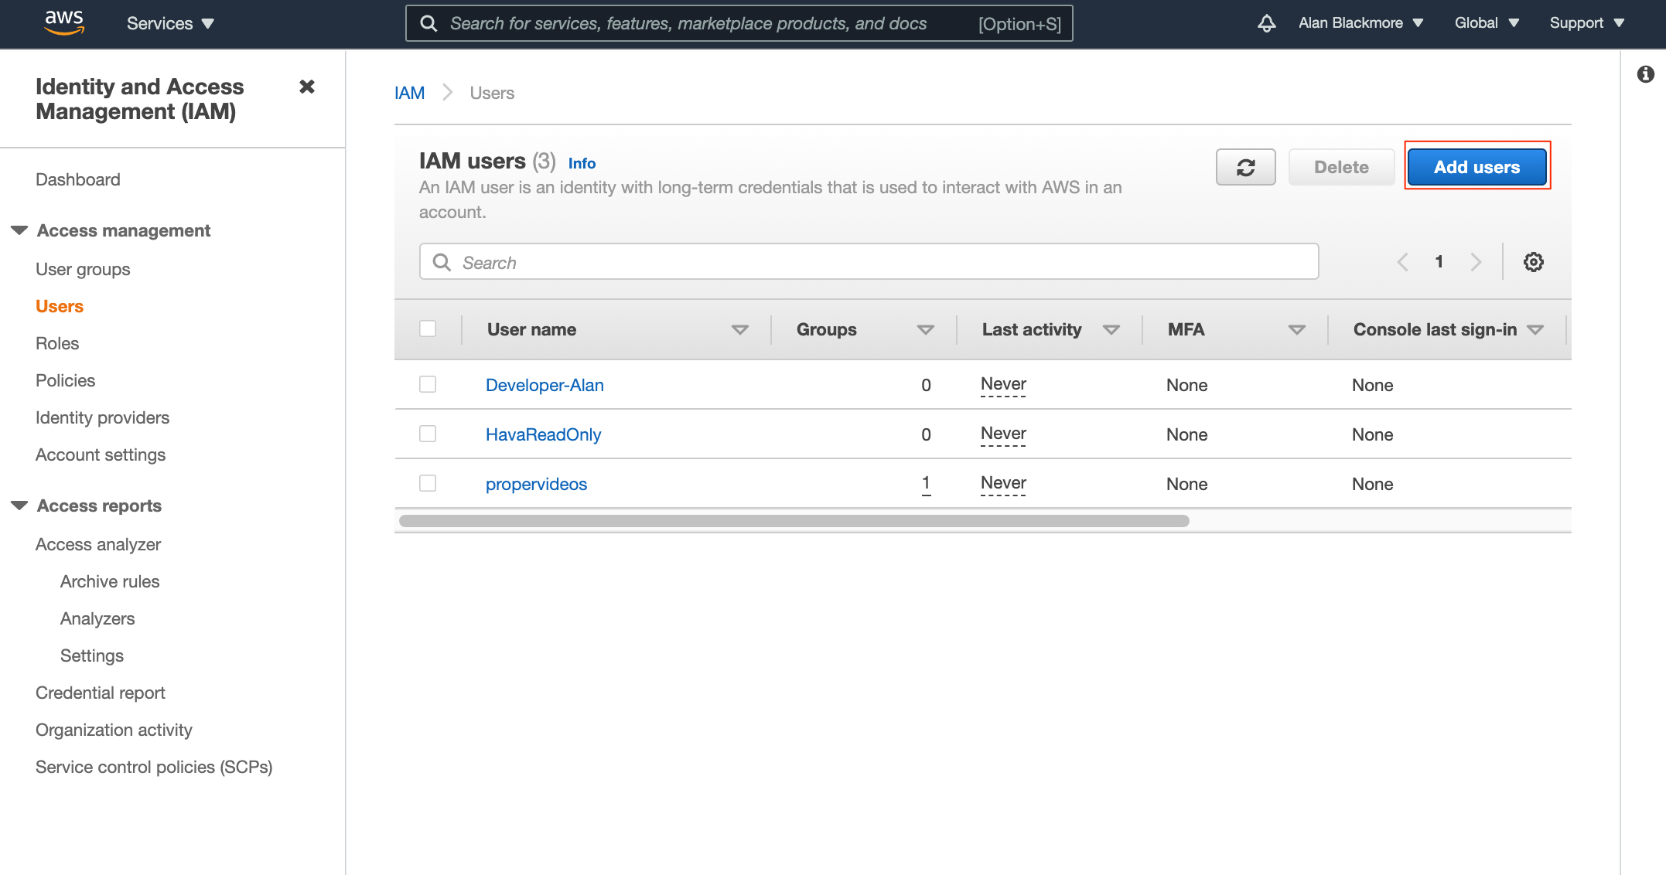Click the Info link next to IAM users

click(x=582, y=163)
